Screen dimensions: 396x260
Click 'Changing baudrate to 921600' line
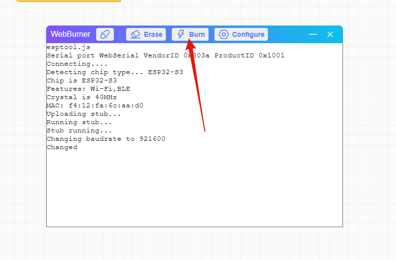tap(106, 139)
